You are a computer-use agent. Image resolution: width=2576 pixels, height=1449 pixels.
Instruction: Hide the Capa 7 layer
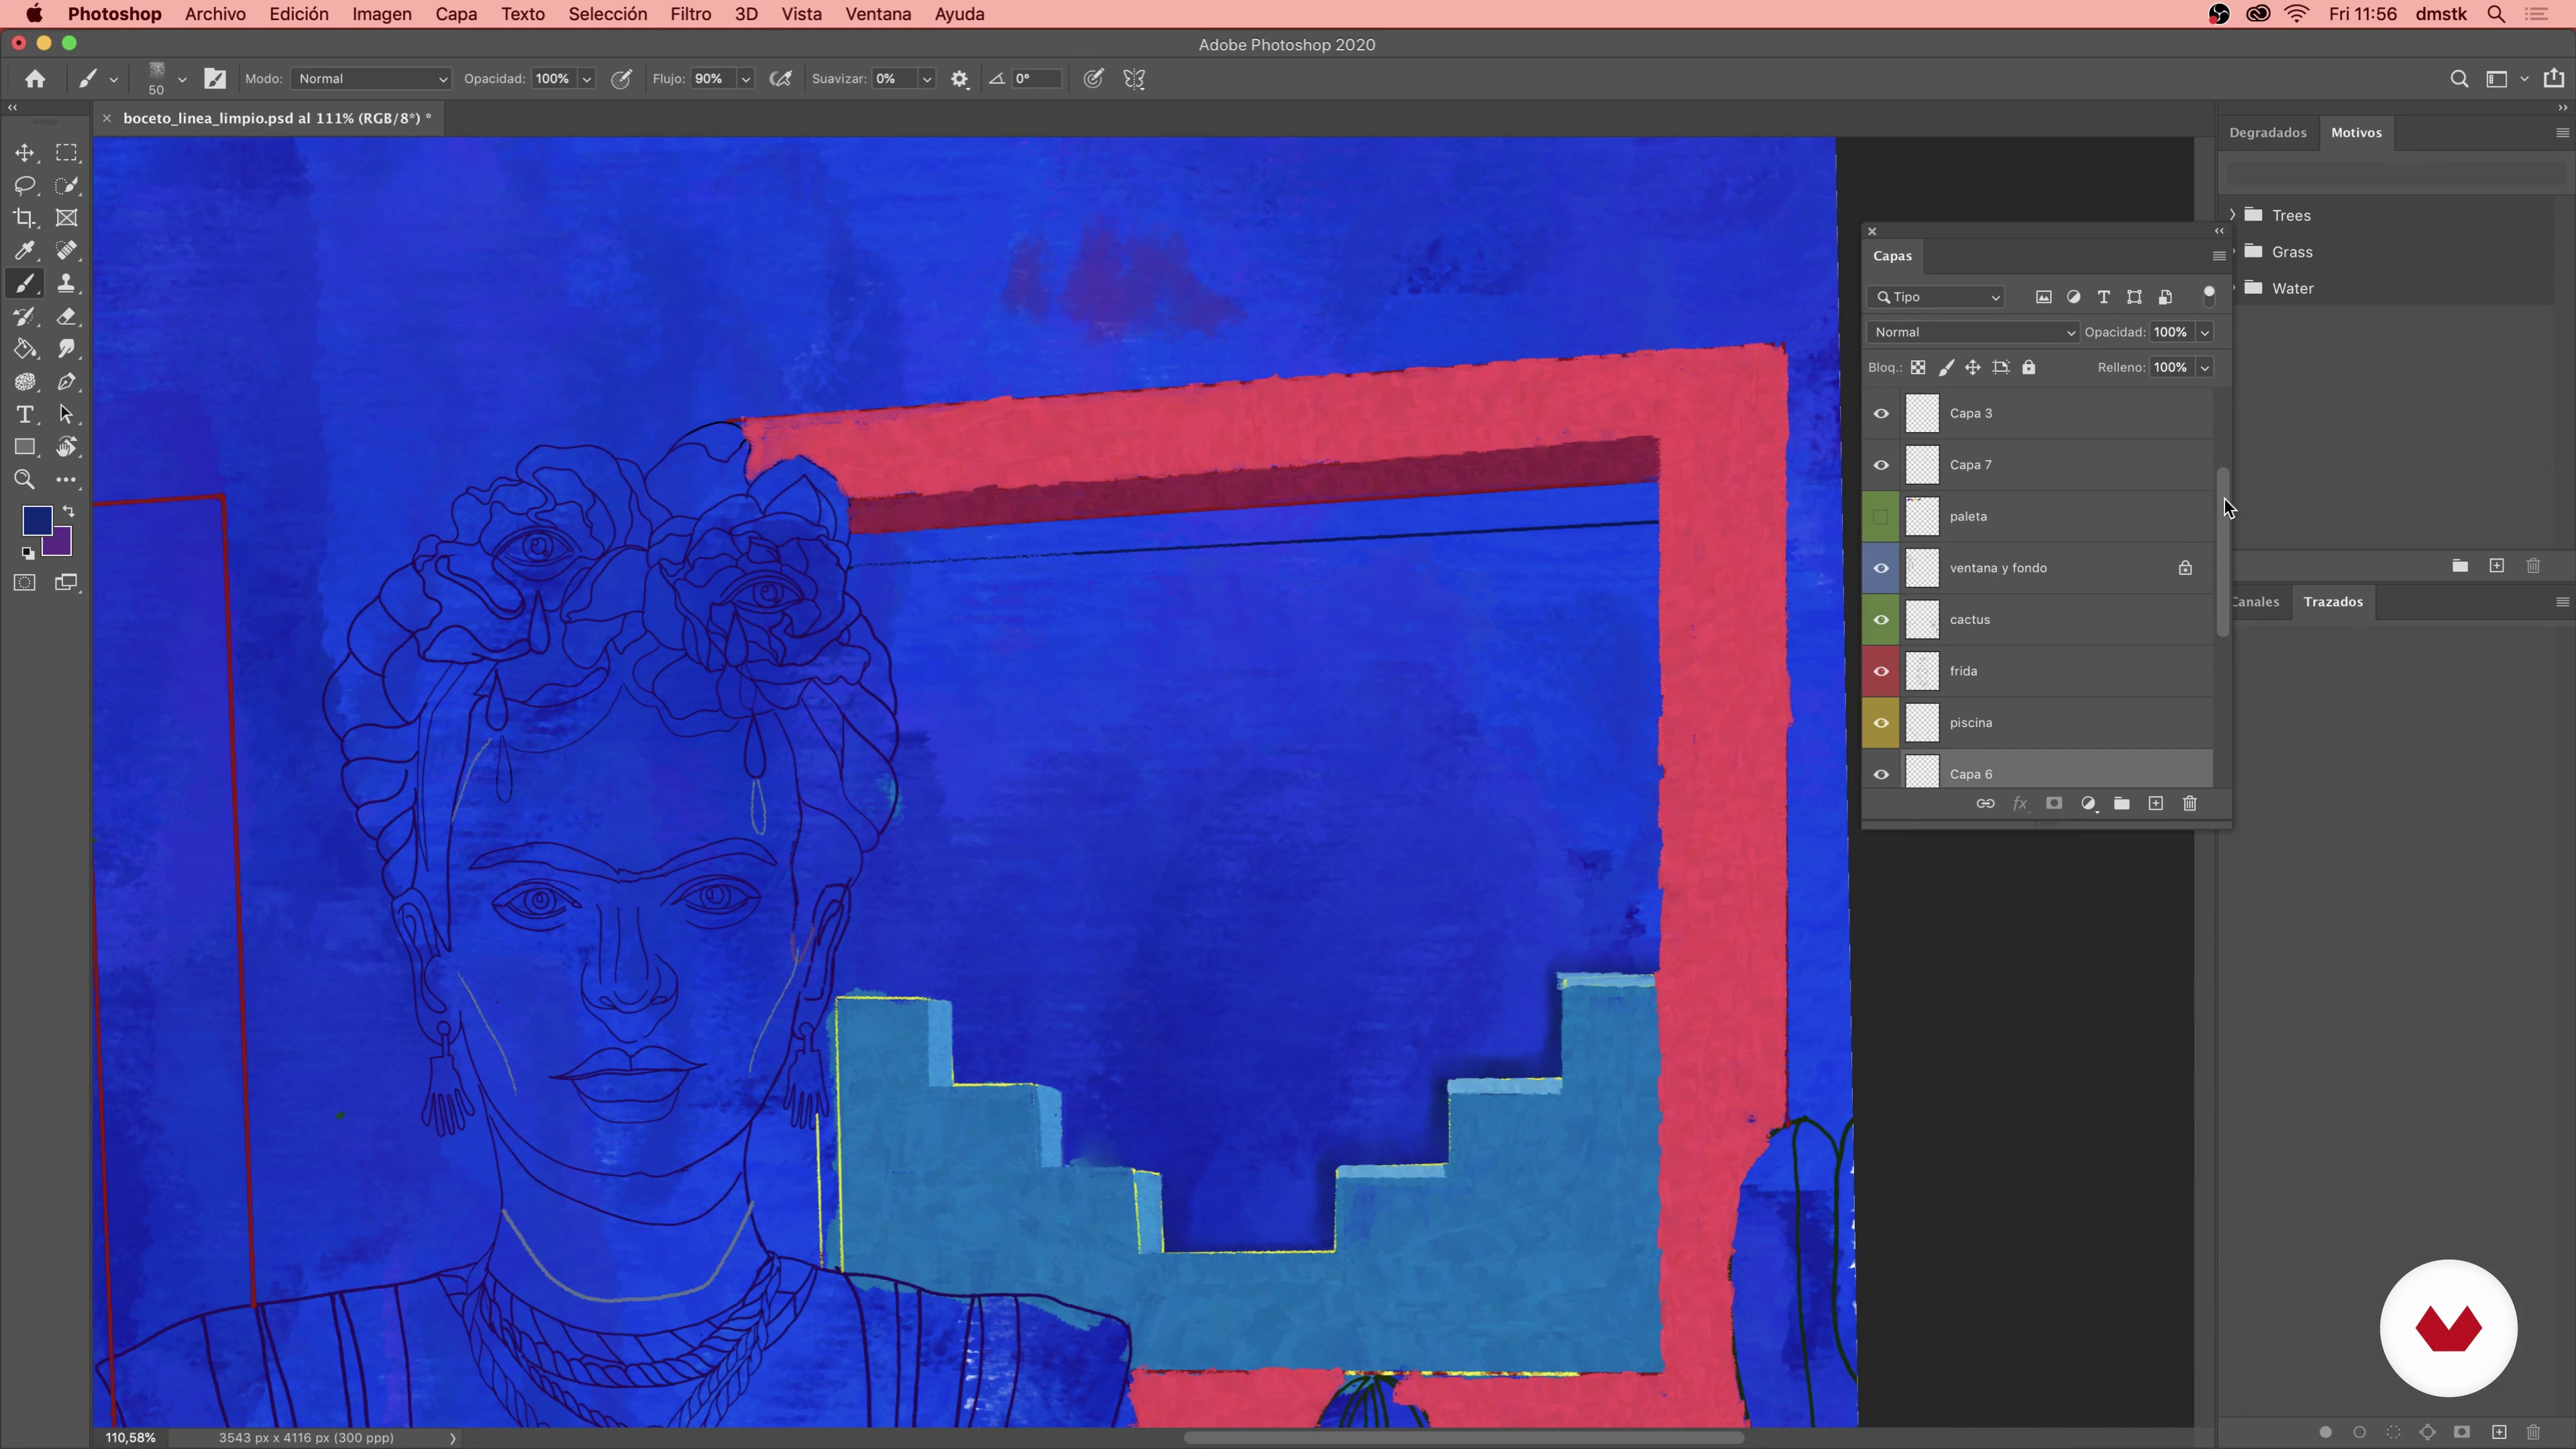click(1881, 465)
